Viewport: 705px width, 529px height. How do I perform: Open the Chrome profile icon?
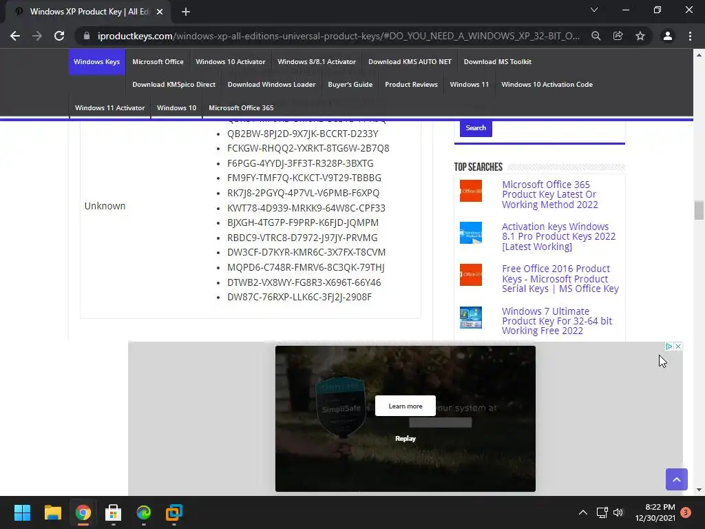(668, 36)
